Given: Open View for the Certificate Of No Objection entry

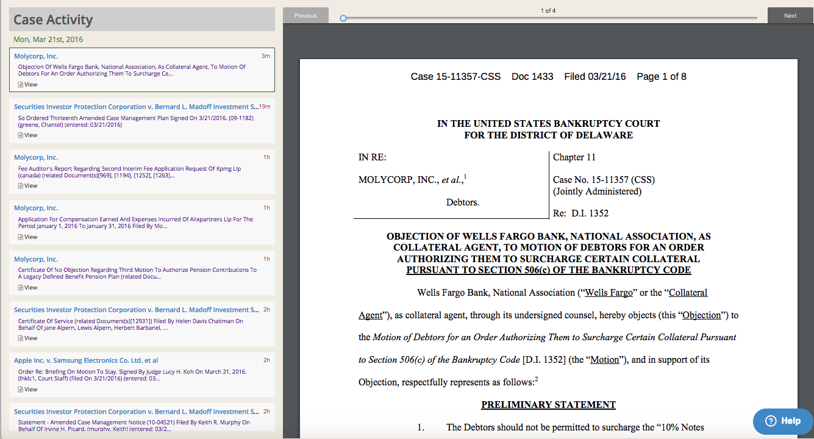Looking at the screenshot, I should coord(27,288).
